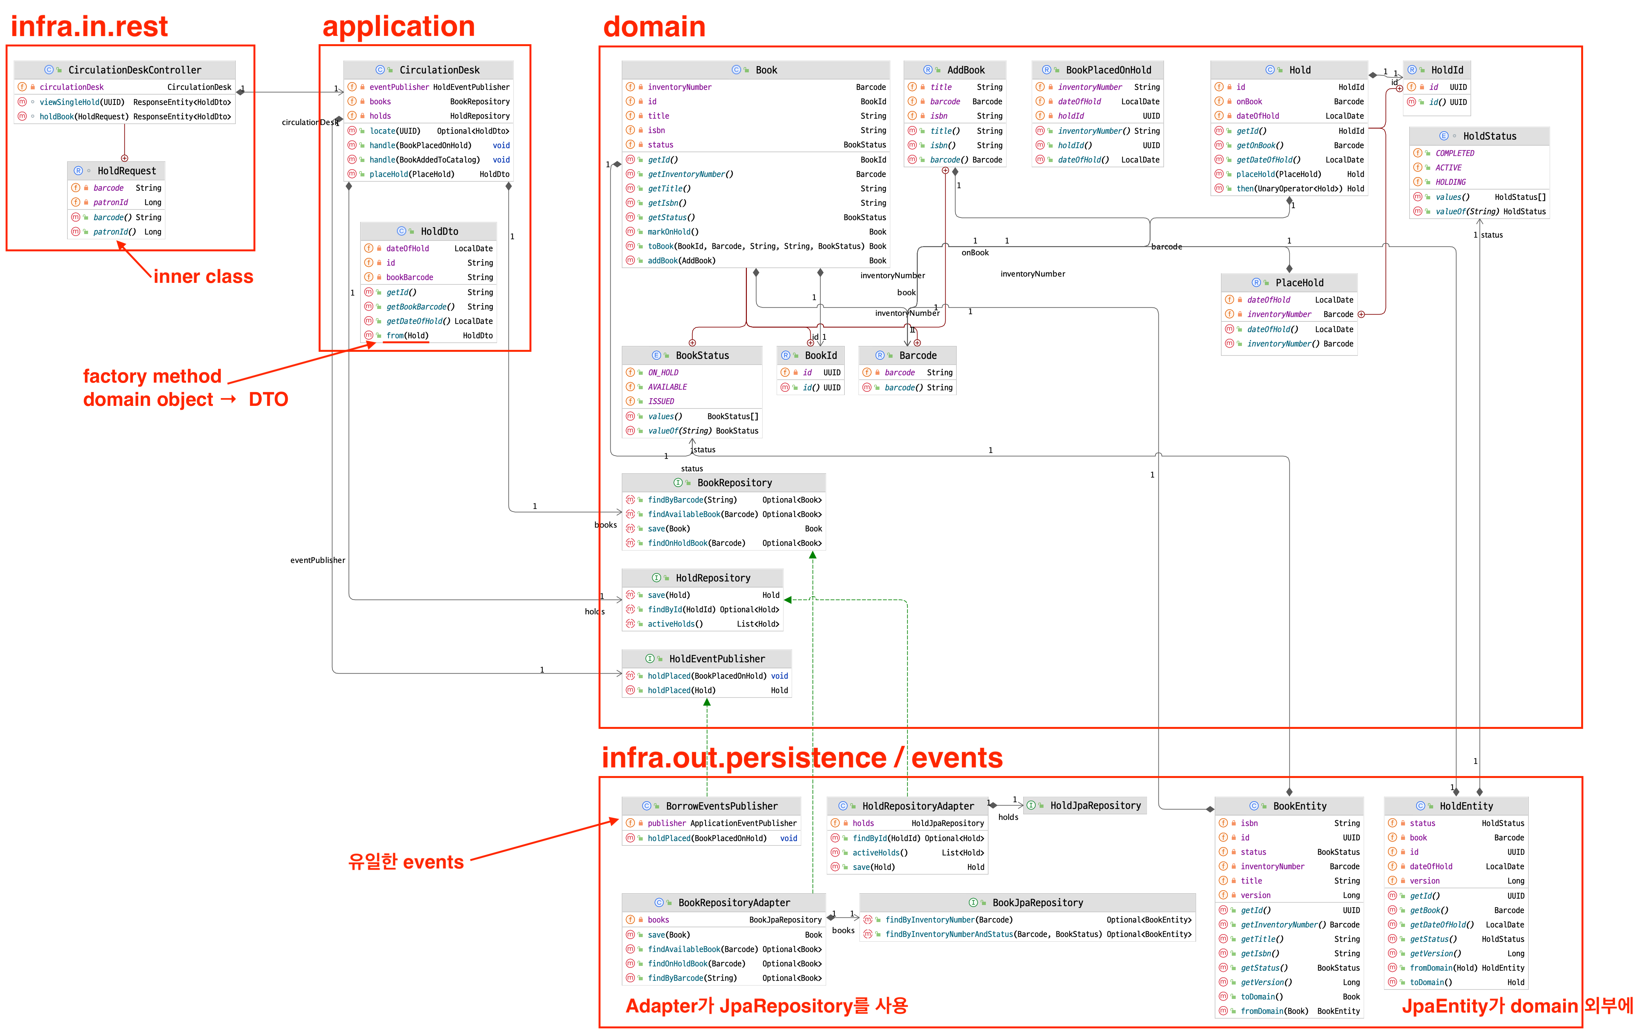Click the record icon beside HoldRequest
The width and height of the screenshot is (1644, 1032).
[79, 171]
